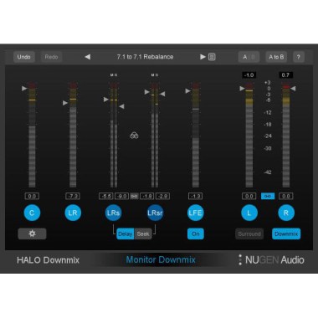This screenshot has height=318, width=318.
Task: Switch the A/B comparison toggle
Action: [x=249, y=57]
